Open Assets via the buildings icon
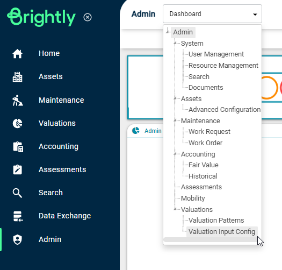Screen dimensions: 282x270 pos(17,77)
